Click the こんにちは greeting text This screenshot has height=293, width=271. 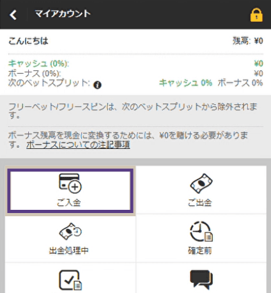pyautogui.click(x=28, y=41)
